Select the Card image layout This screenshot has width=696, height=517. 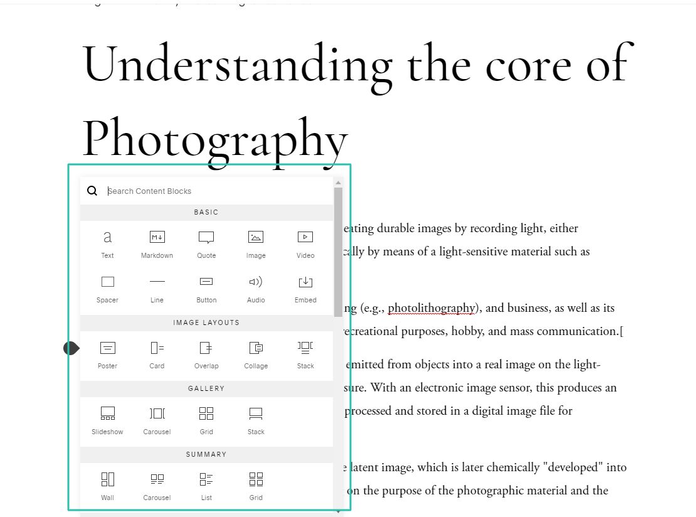[x=157, y=354]
